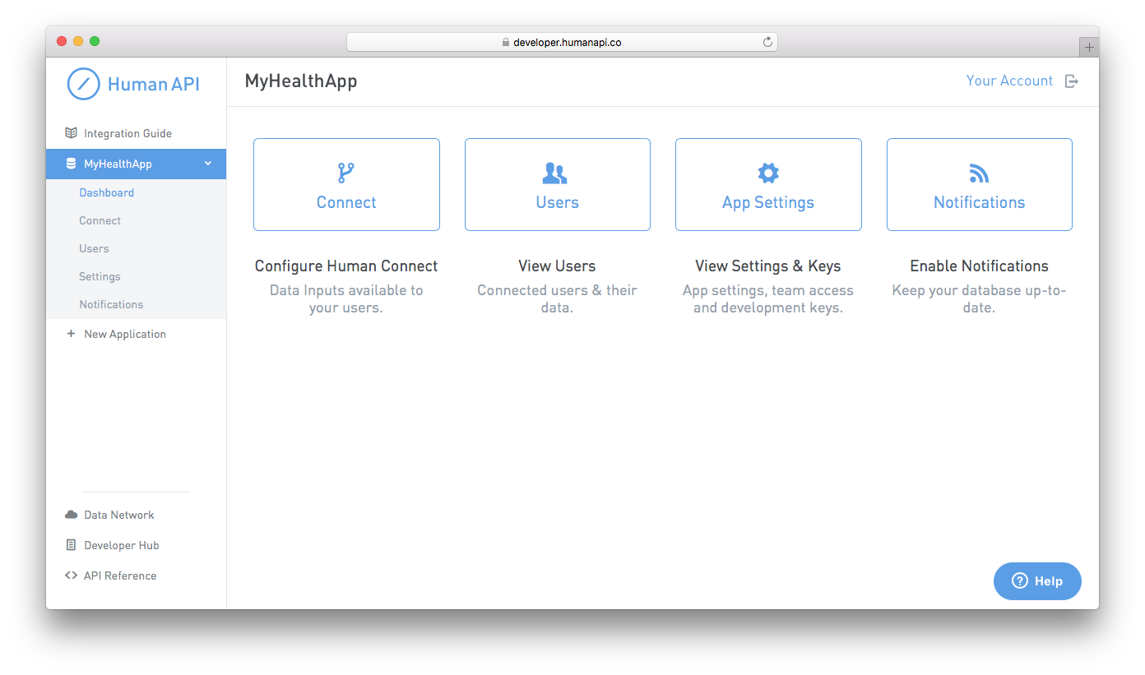This screenshot has width=1145, height=675.
Task: Click the View Settings & Keys heading
Action: pyautogui.click(x=768, y=266)
